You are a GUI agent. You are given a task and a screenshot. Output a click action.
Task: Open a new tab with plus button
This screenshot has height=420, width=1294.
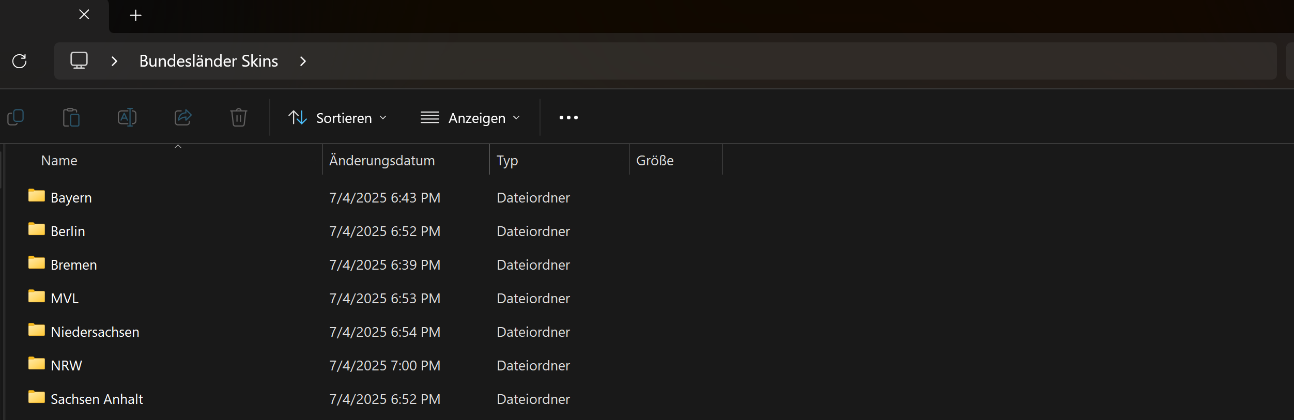click(x=135, y=15)
